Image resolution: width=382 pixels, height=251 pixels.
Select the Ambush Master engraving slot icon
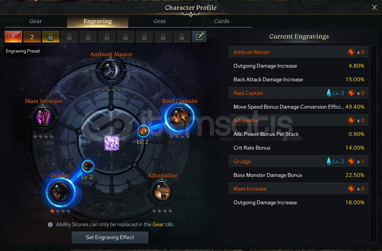click(111, 70)
